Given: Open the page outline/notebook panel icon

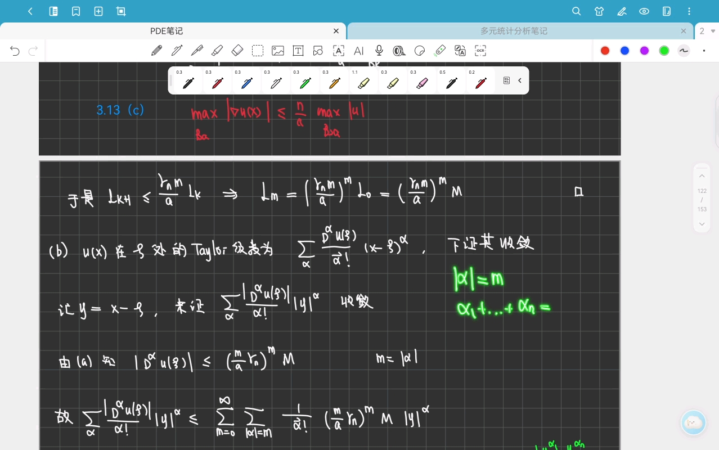Looking at the screenshot, I should click(53, 11).
